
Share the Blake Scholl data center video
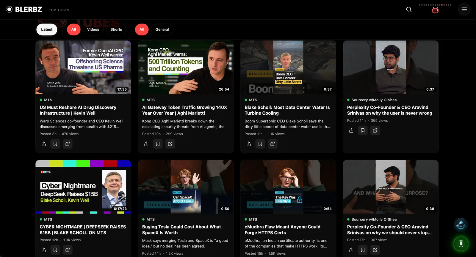click(x=249, y=144)
